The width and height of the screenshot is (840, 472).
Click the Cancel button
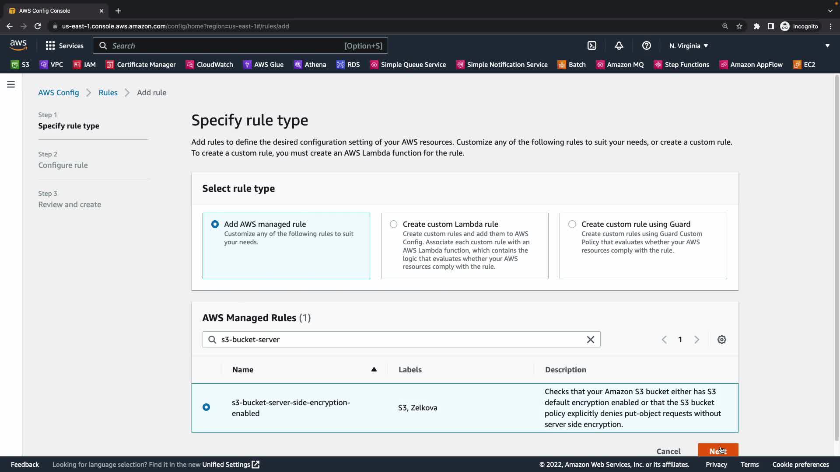click(x=668, y=451)
